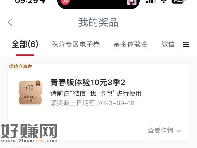Tap the cellular signal bars icon
The height and width of the screenshot is (148, 197).
tap(151, 2)
